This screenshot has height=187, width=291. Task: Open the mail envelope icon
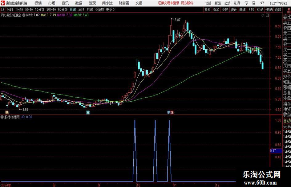pos(262,3)
